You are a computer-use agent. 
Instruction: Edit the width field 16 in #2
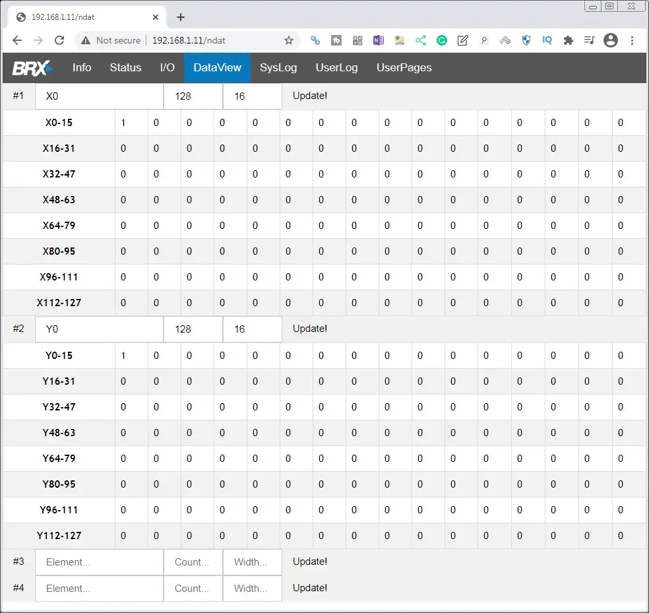point(253,329)
